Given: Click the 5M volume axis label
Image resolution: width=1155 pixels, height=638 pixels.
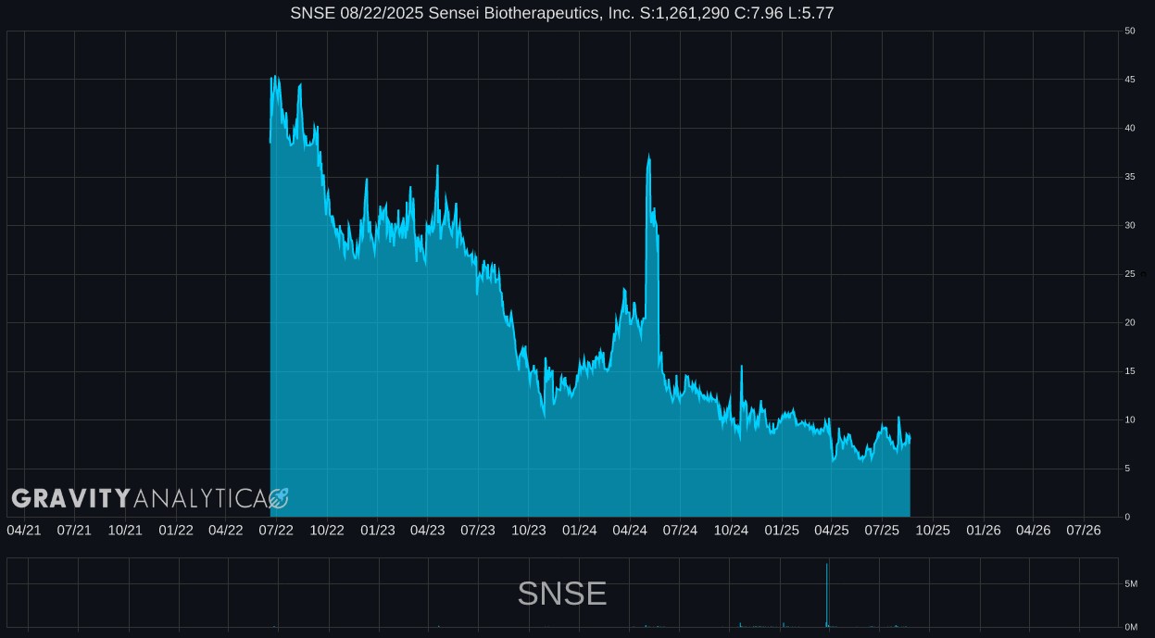Looking at the screenshot, I should click(x=1131, y=583).
